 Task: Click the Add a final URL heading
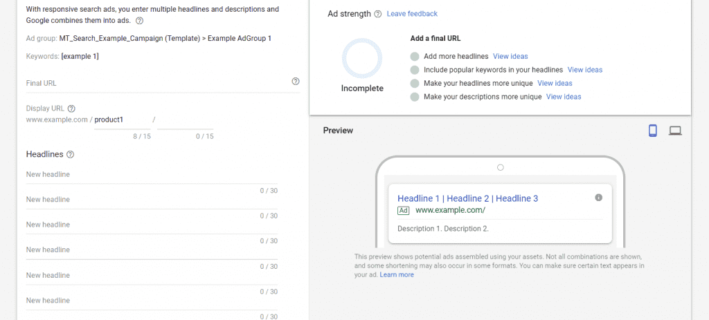[436, 39]
